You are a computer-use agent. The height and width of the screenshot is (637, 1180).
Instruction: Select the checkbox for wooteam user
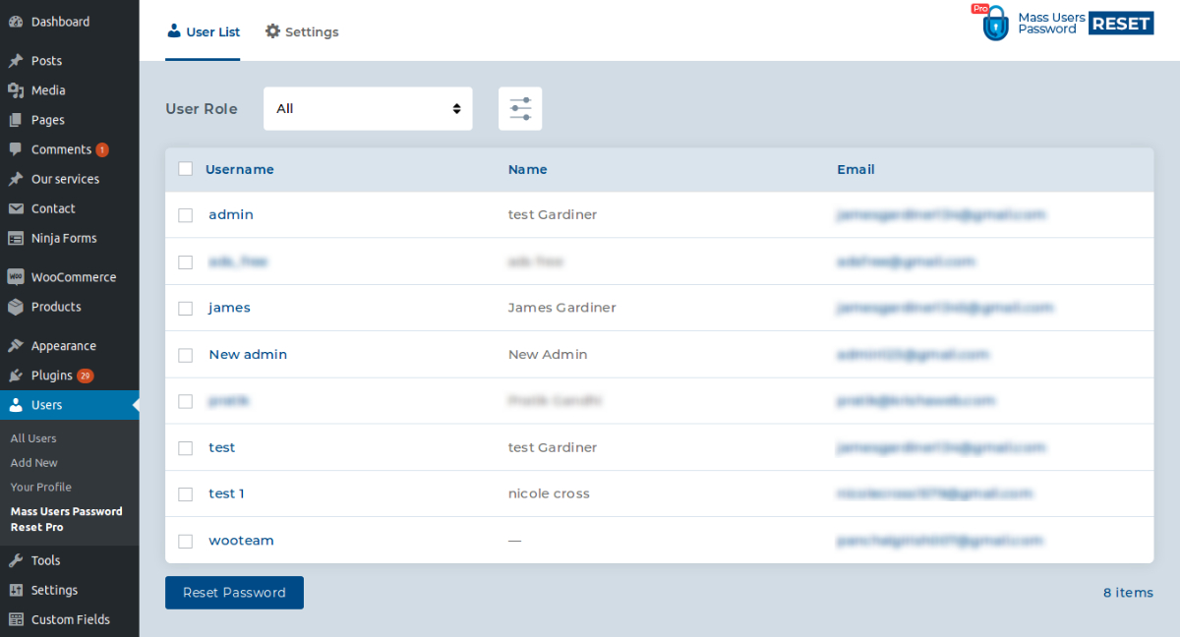[185, 541]
